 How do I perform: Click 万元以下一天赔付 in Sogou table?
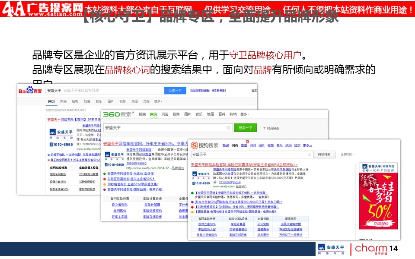click(290, 235)
